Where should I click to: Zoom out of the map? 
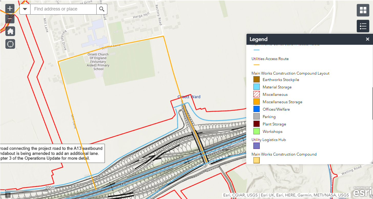click(x=10, y=19)
